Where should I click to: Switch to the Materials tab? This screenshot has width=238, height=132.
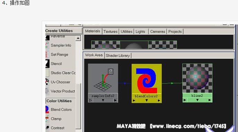point(93,31)
